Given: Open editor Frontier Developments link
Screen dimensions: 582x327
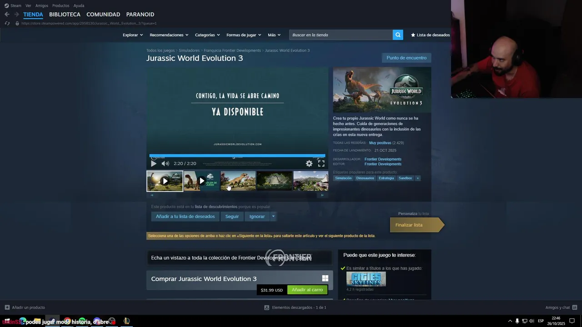Looking at the screenshot, I should (x=383, y=164).
